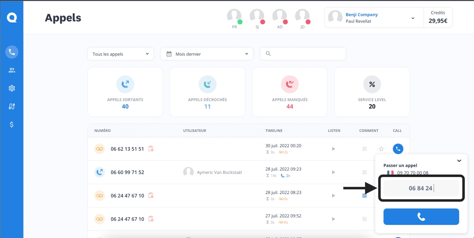The image size is (474, 238).
Task: Click the blue call-back icon for 06 62 13 51 51
Action: coord(398,149)
